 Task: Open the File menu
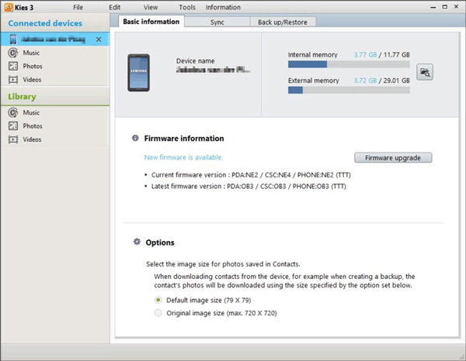(x=78, y=8)
